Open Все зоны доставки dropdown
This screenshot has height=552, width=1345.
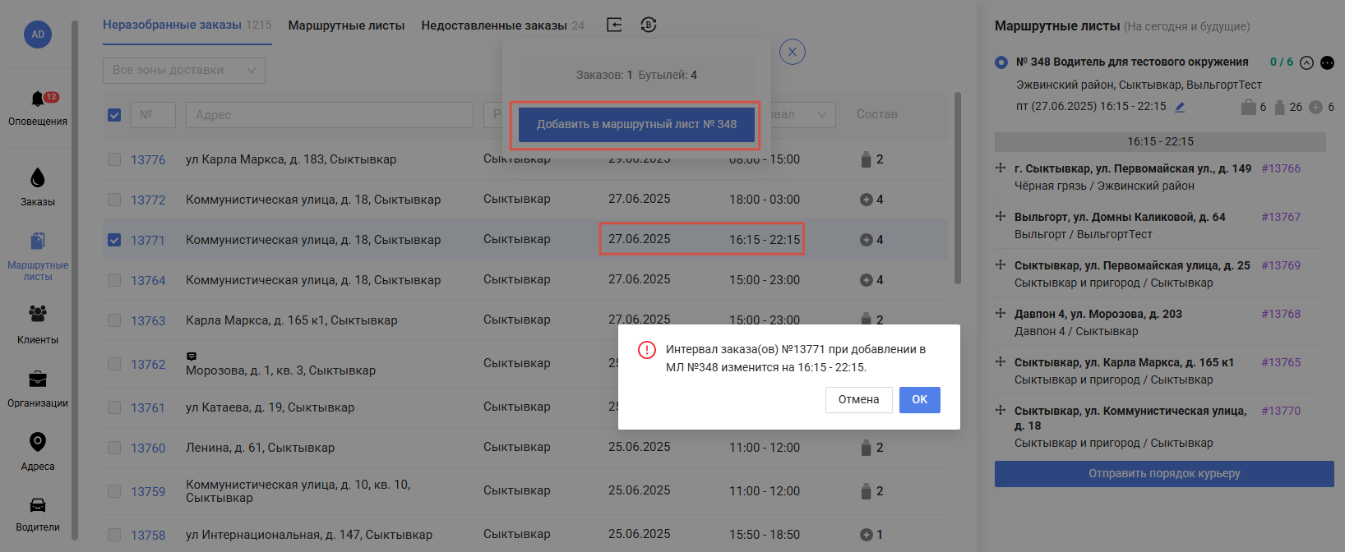coord(184,70)
